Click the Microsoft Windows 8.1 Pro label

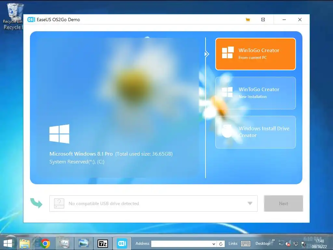pyautogui.click(x=81, y=154)
